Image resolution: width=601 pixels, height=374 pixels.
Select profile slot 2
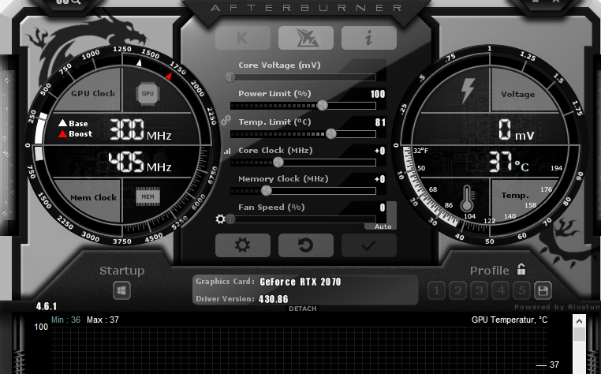[457, 291]
